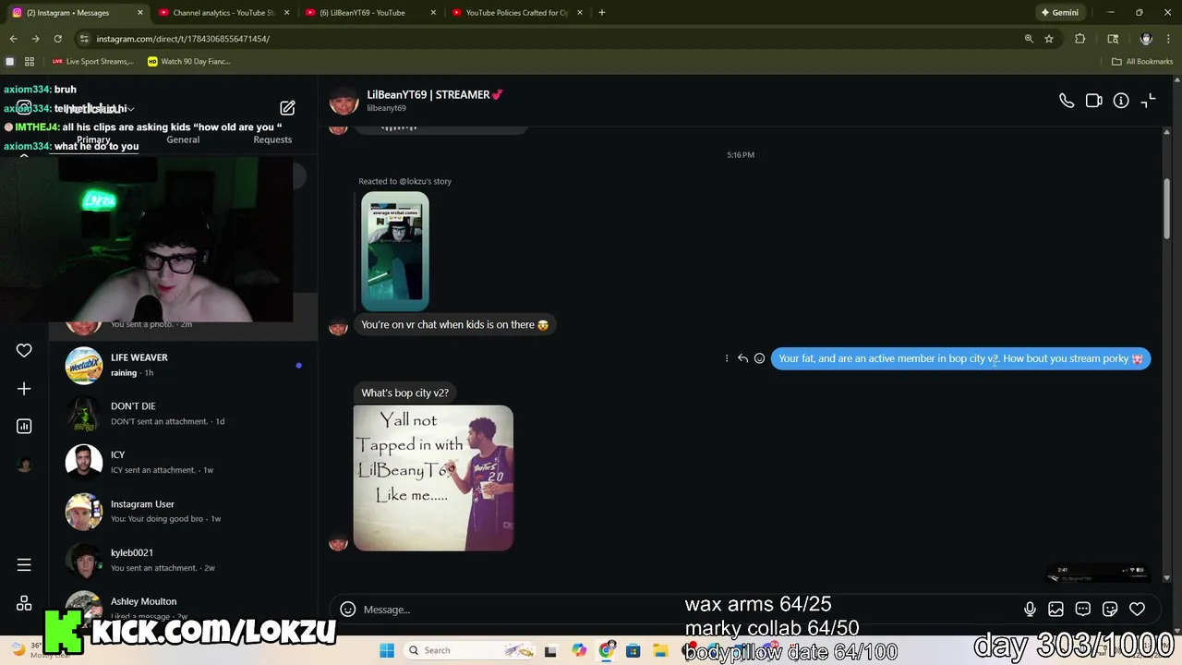This screenshot has height=665, width=1182.
Task: Open browser zoom magnifier icon in address bar
Action: (1029, 39)
